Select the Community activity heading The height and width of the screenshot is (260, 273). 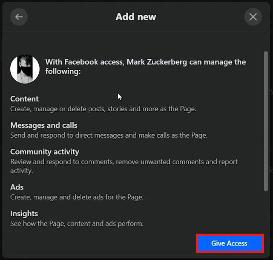[x=45, y=152]
